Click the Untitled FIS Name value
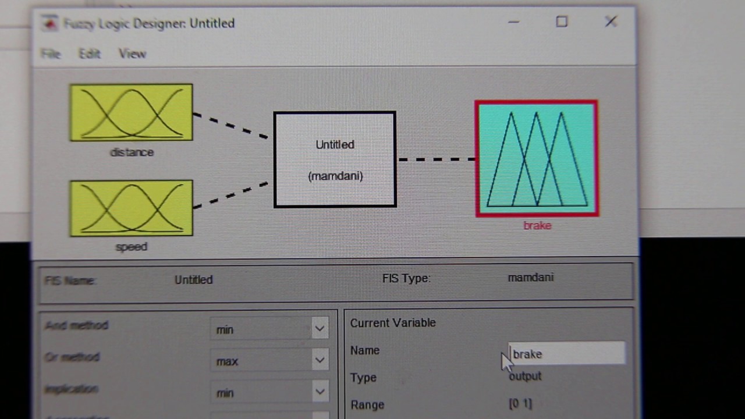 [194, 280]
